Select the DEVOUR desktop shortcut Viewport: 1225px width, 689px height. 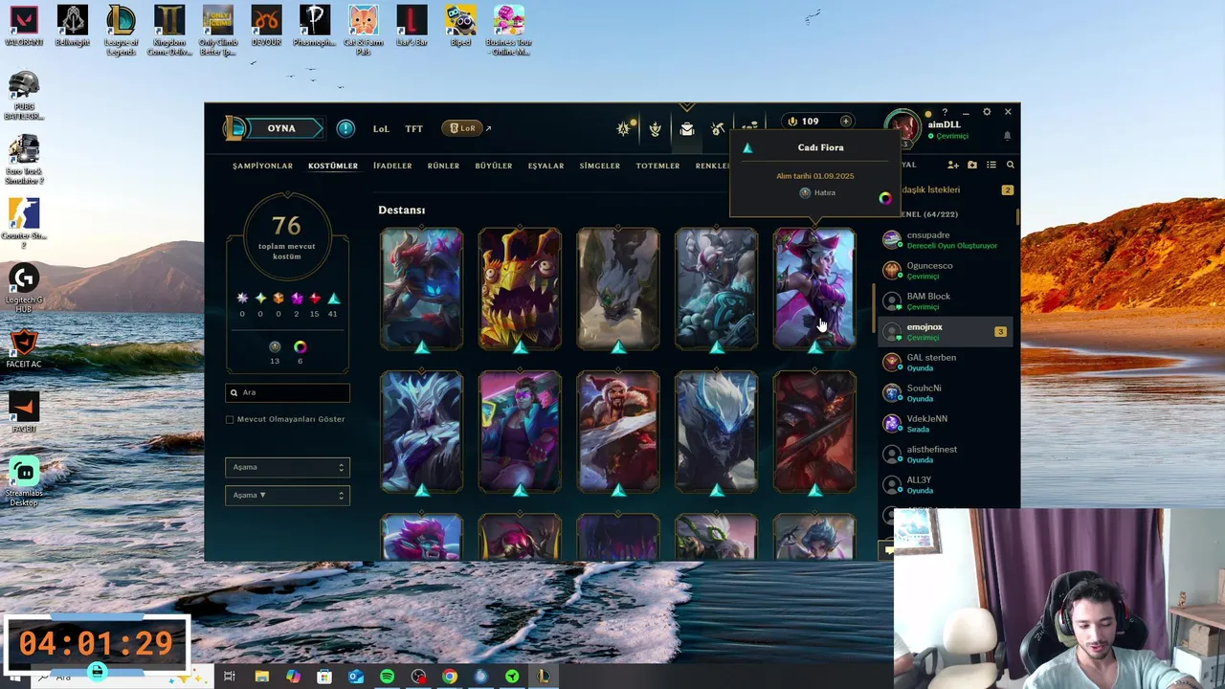click(266, 26)
